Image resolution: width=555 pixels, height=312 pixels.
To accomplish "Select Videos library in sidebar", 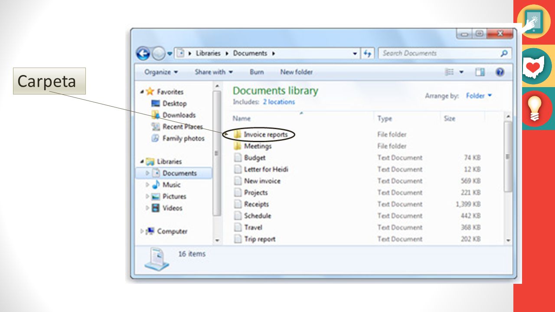I will tap(172, 208).
